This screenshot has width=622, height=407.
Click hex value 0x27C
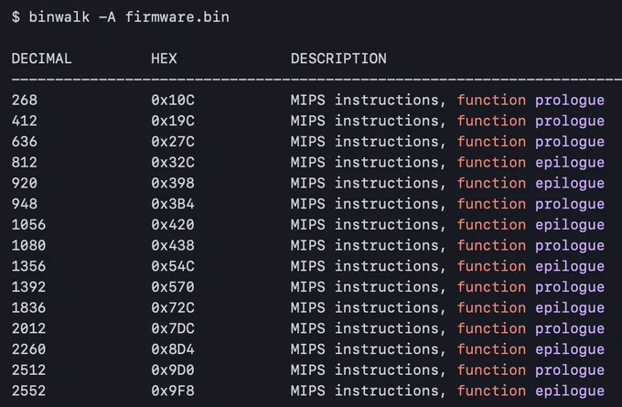click(x=173, y=142)
